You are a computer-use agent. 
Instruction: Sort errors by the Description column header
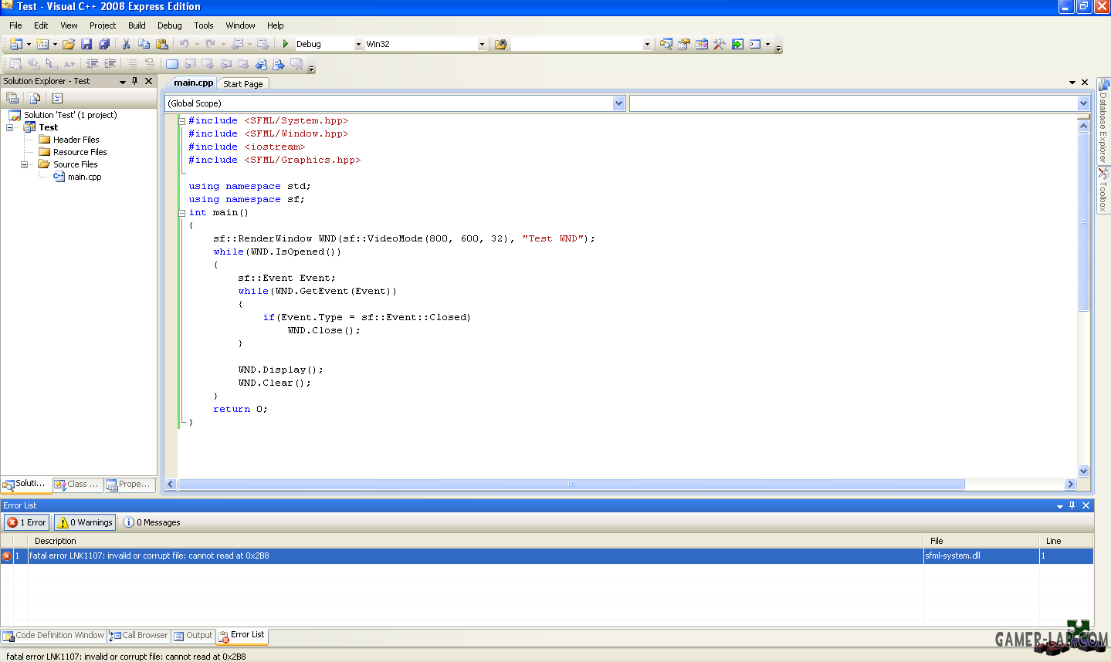(x=476, y=541)
